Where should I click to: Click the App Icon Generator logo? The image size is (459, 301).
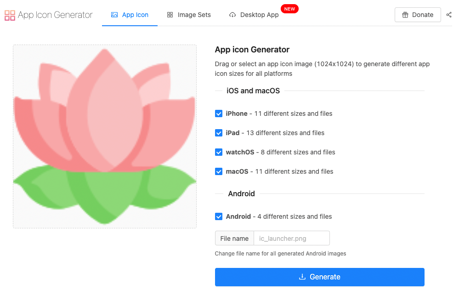click(x=10, y=15)
